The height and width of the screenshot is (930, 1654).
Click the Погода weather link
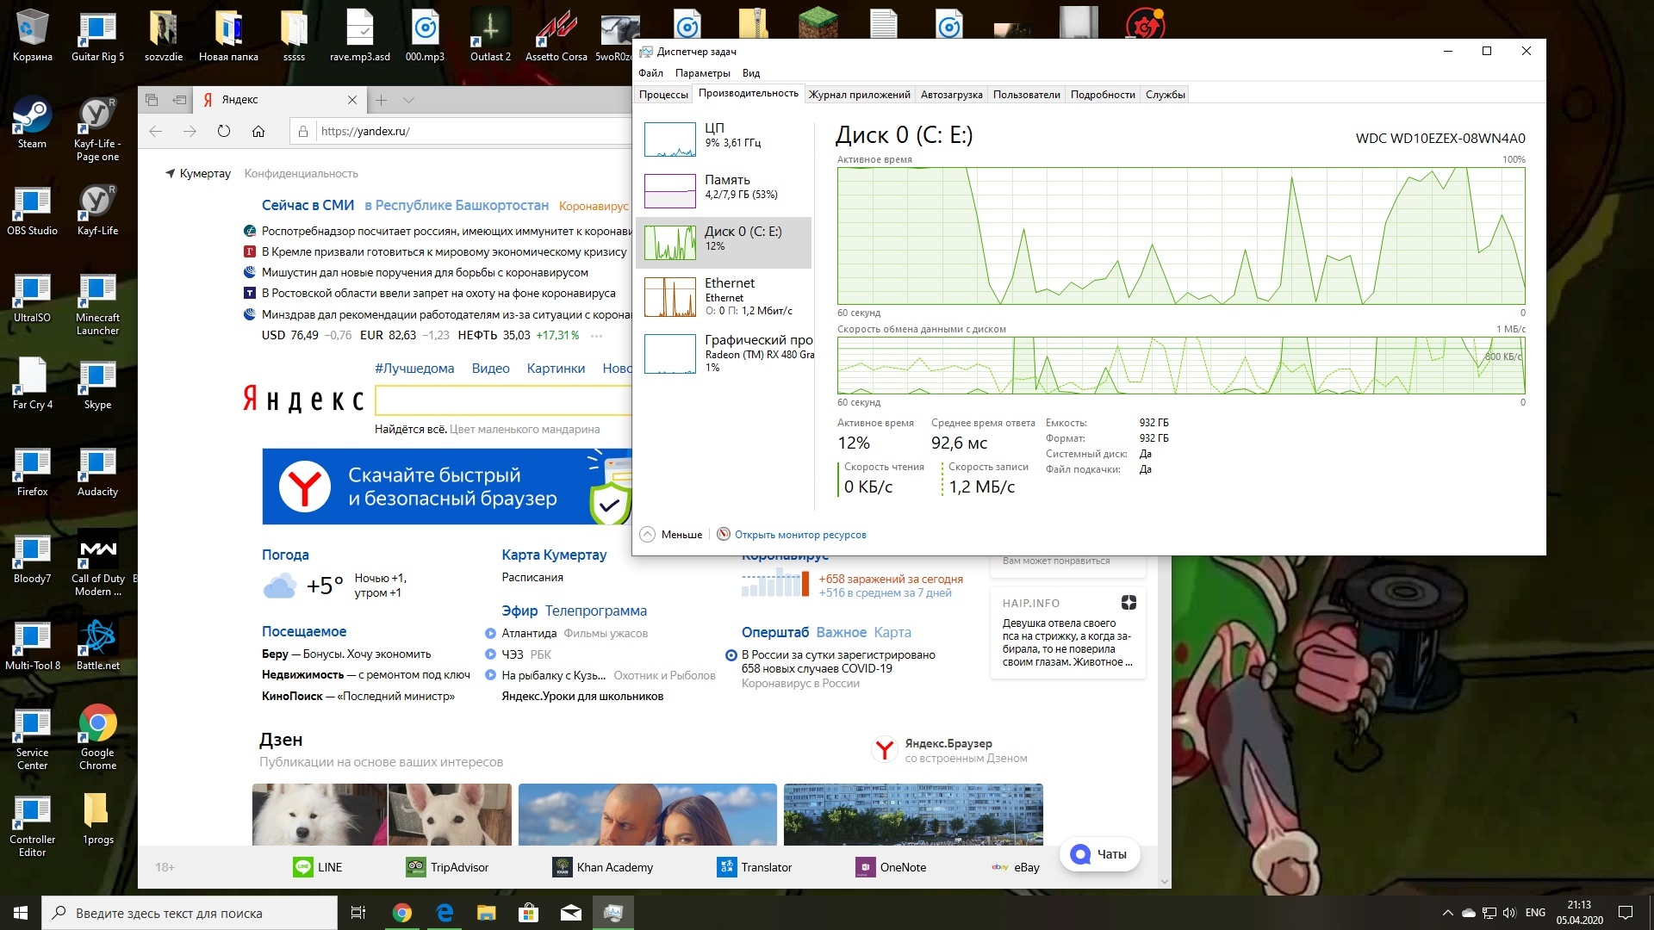pos(285,555)
